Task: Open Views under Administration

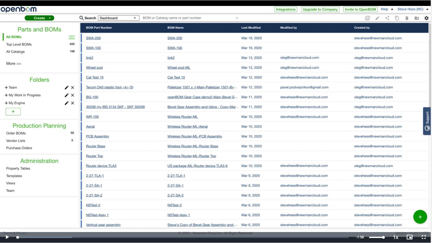Action: tap(11, 183)
